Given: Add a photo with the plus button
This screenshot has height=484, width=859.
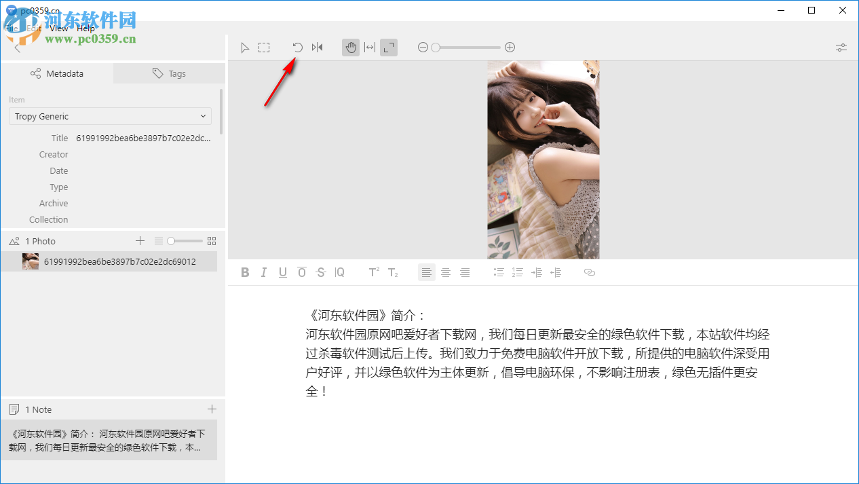Looking at the screenshot, I should point(140,241).
